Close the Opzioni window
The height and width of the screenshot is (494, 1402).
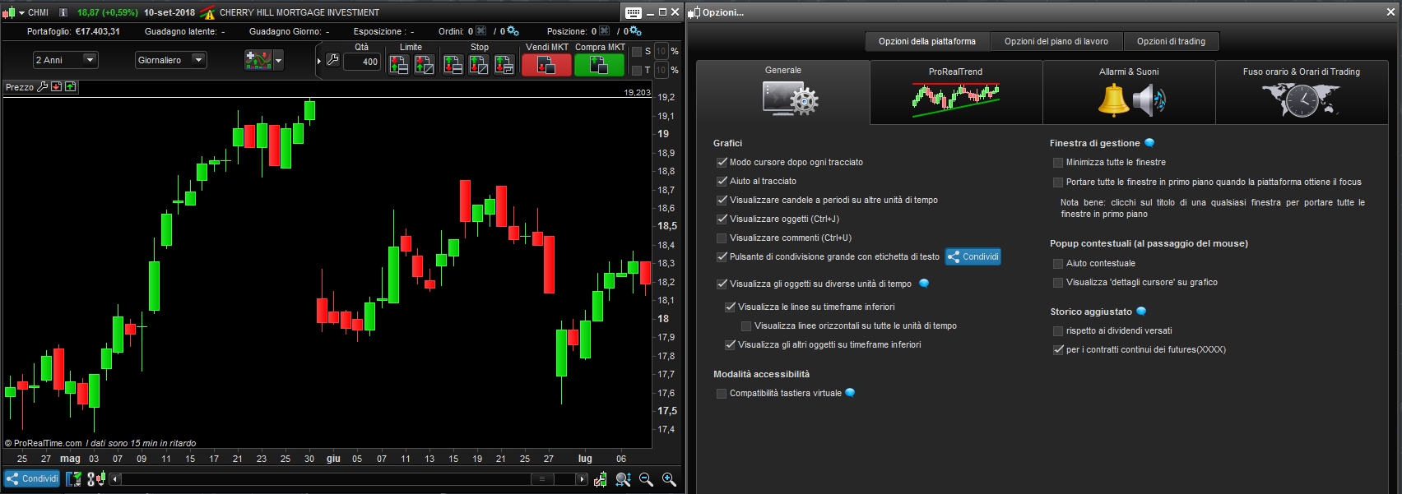tap(1391, 12)
